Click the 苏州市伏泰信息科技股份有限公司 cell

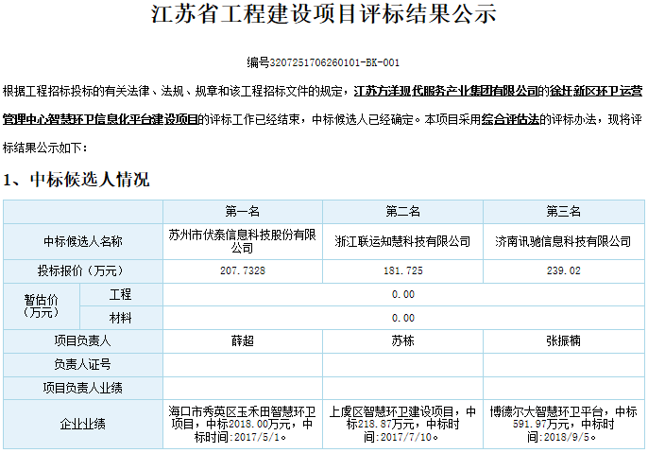pyautogui.click(x=242, y=241)
